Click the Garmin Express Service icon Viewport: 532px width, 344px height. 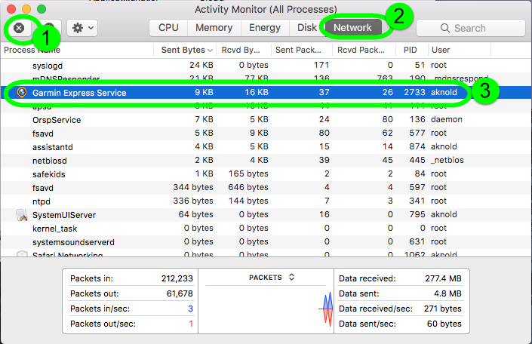point(22,93)
